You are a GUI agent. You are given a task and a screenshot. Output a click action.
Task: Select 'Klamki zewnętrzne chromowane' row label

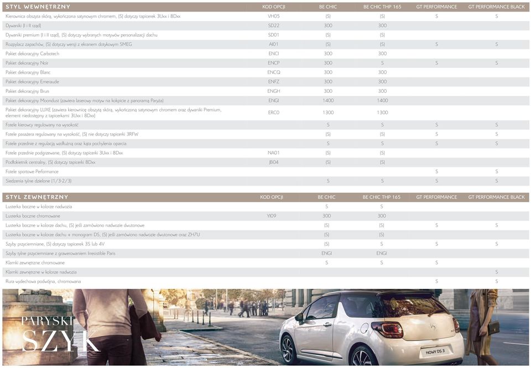(35, 263)
